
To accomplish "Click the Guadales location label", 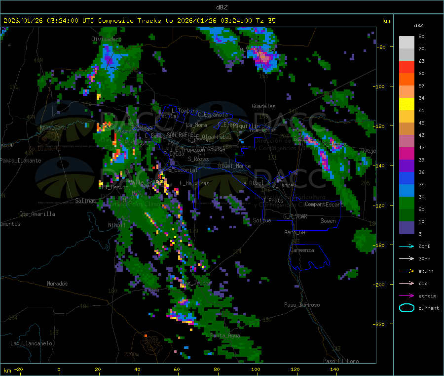I will 263,106.
